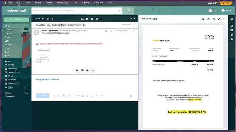The width and height of the screenshot is (236, 132).
Task: Click the shield spam icon in the toolbar
Action: point(97,19)
